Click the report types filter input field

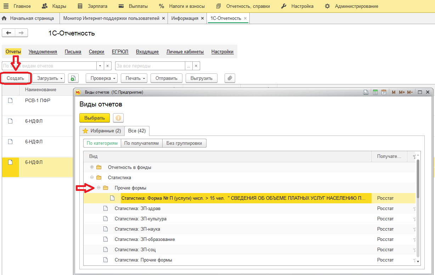[x=49, y=66]
